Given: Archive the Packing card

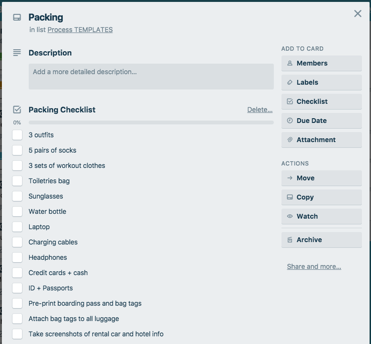Looking at the screenshot, I should point(321,240).
